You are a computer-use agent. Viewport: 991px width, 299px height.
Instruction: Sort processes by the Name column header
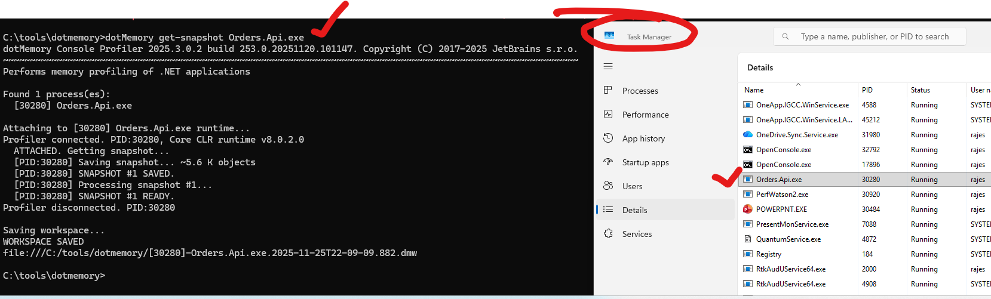[754, 90]
